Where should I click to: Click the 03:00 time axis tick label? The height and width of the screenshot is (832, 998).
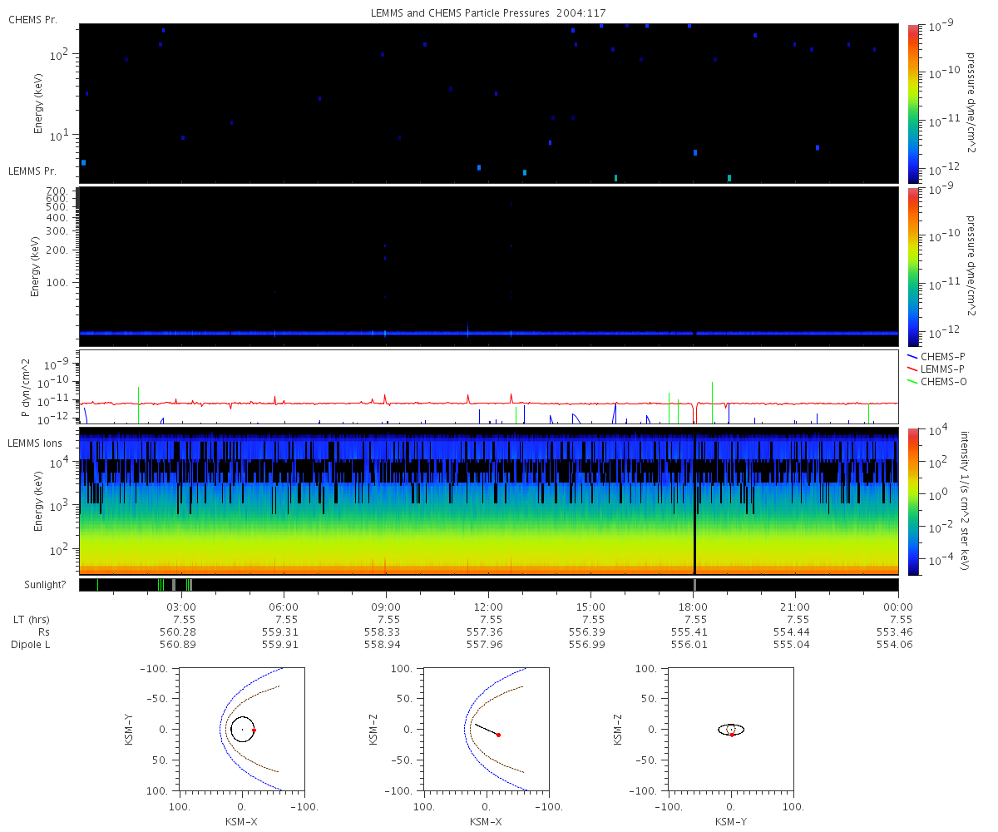pyautogui.click(x=181, y=607)
